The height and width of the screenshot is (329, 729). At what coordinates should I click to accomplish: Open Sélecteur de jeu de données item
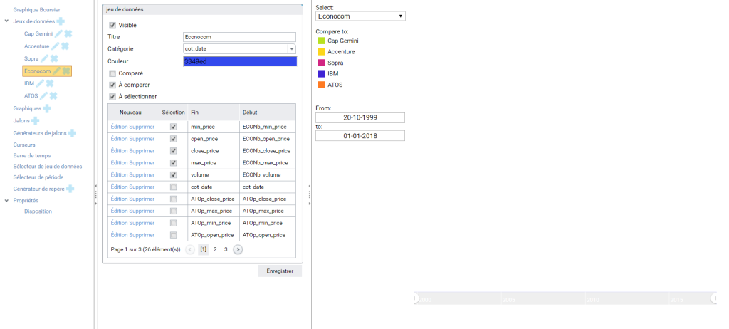pos(48,166)
